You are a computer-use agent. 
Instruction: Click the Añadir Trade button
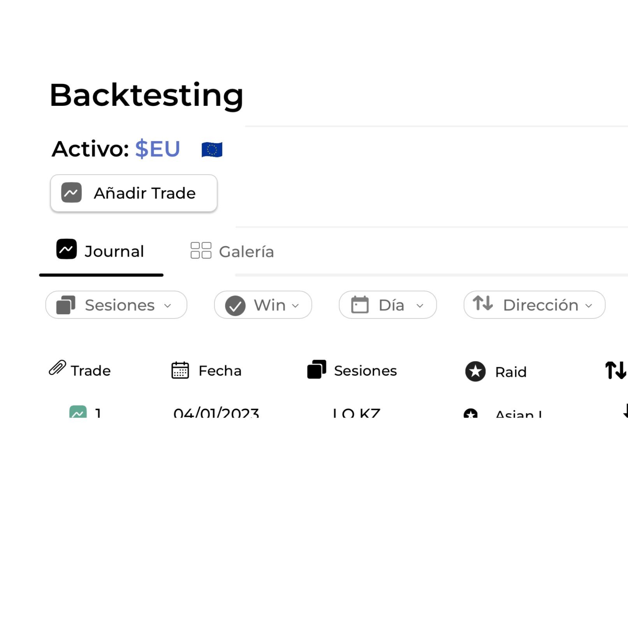click(x=134, y=193)
